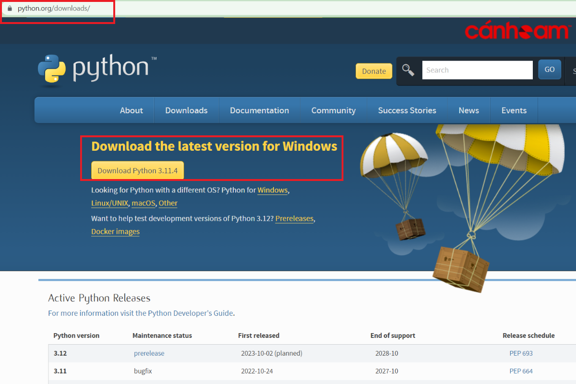Open the Docker images link
576x384 pixels.
click(x=115, y=231)
